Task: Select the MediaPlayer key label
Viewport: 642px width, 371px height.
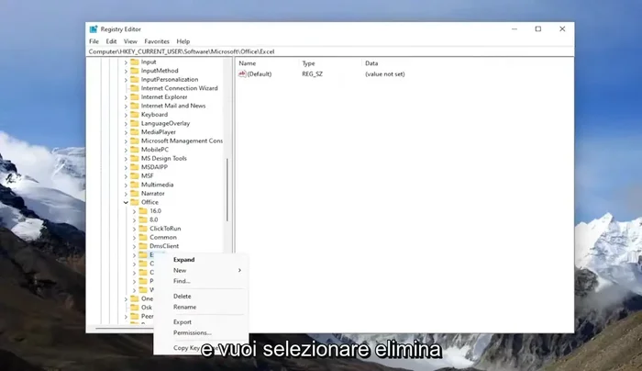Action: pyautogui.click(x=158, y=132)
